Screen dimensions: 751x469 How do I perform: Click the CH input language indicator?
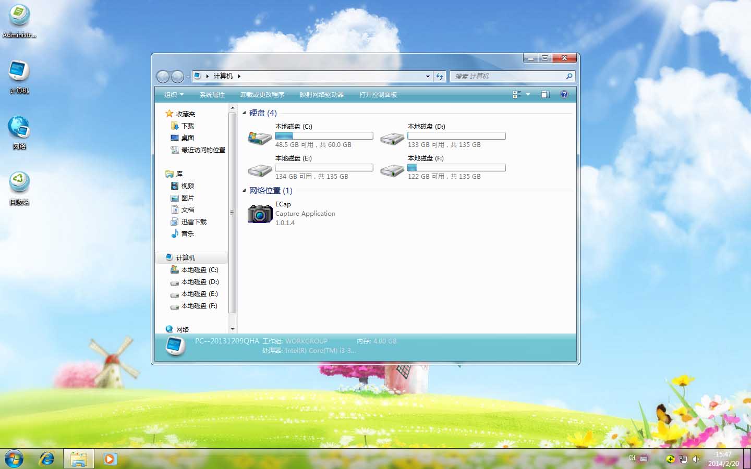[x=632, y=458]
